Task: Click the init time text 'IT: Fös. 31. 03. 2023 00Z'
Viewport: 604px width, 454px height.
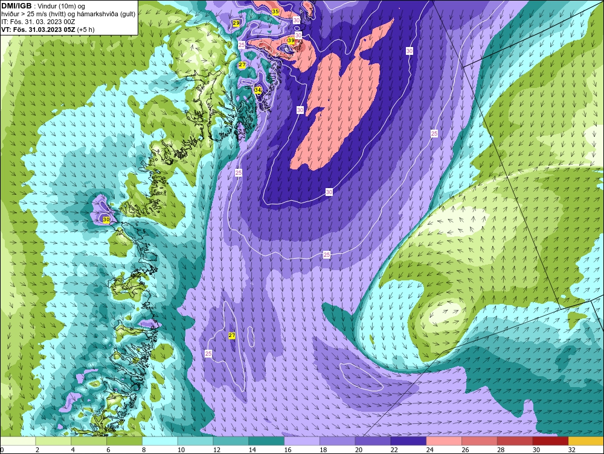Action: 37,22
